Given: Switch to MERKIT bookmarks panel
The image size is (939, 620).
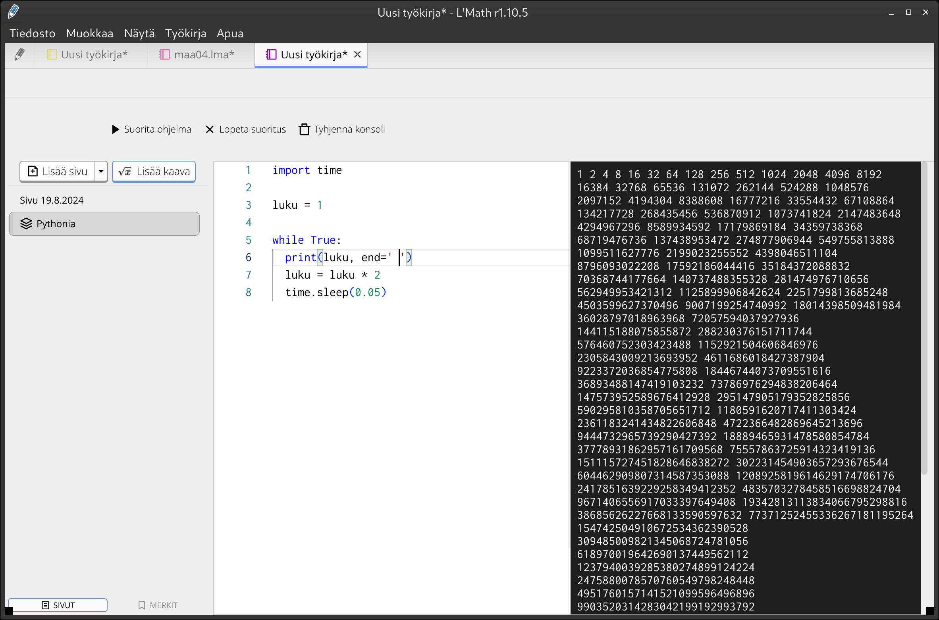Looking at the screenshot, I should pyautogui.click(x=158, y=605).
